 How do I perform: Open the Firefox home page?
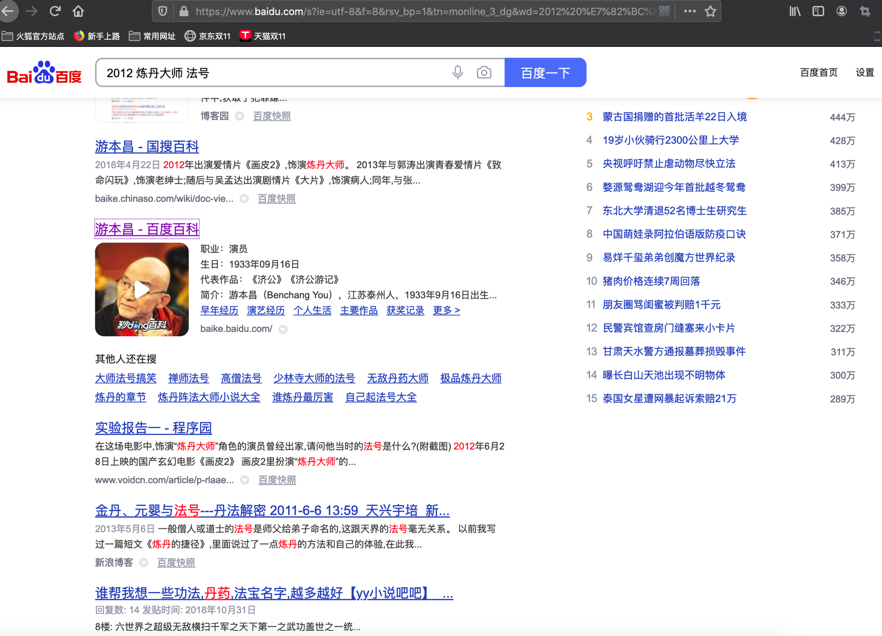click(x=78, y=11)
